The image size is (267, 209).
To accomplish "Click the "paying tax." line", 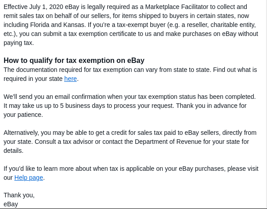I will point(19,43).
